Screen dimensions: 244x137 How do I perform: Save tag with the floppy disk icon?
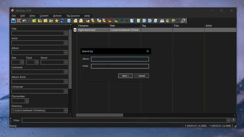(13, 21)
